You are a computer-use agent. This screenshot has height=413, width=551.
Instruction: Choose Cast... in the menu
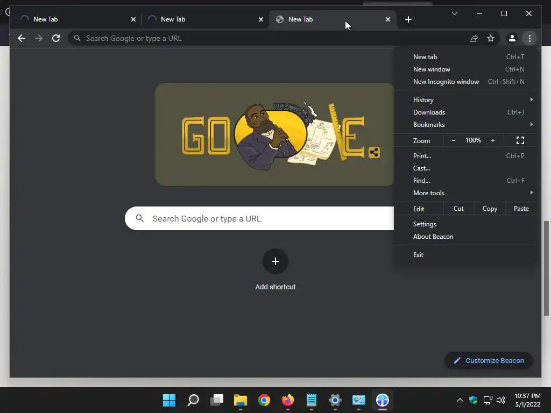[465, 168]
